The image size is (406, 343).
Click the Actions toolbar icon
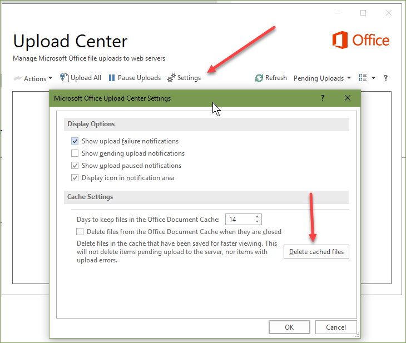tap(18, 78)
